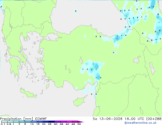Click the 2–5 mm legend color swatch

click(x=22, y=122)
